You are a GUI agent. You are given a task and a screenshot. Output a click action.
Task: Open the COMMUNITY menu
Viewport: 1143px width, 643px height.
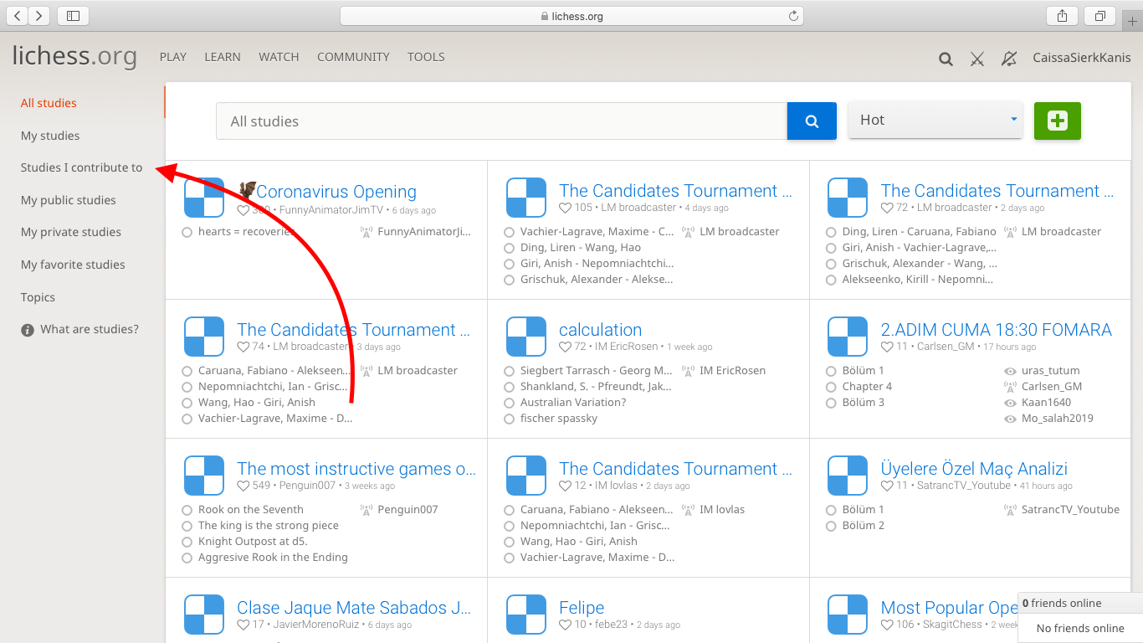point(353,57)
